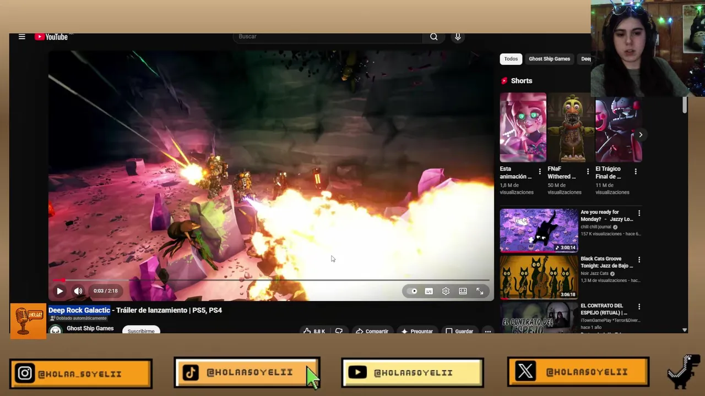Open options for 'Are you ready for Monday?'
This screenshot has width=705, height=396.
click(x=639, y=213)
